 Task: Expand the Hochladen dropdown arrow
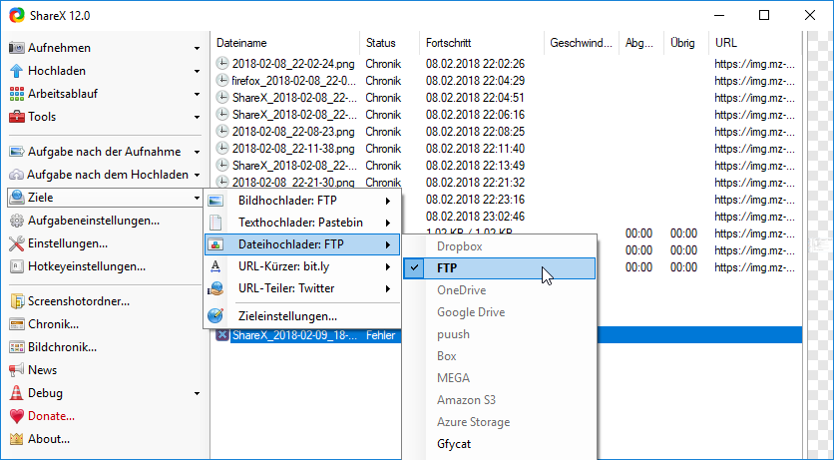(x=197, y=71)
